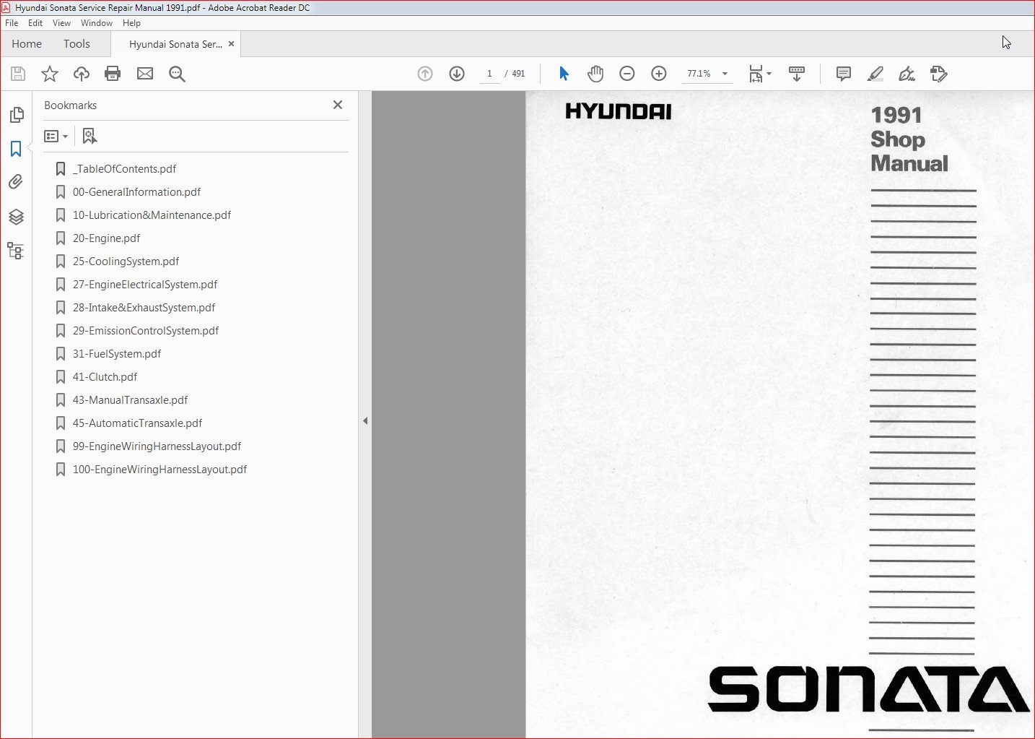The width and height of the screenshot is (1035, 739).
Task: Open the 43-ManualTransaxle.pdf bookmark
Action: point(130,400)
